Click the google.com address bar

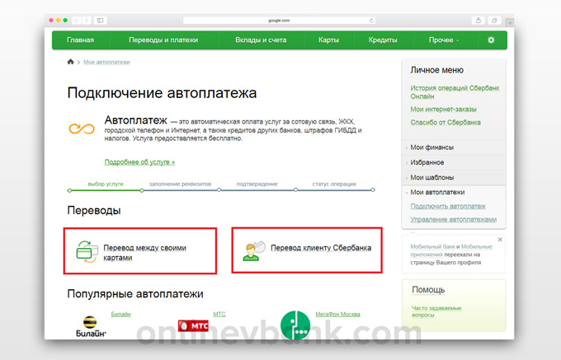point(279,21)
